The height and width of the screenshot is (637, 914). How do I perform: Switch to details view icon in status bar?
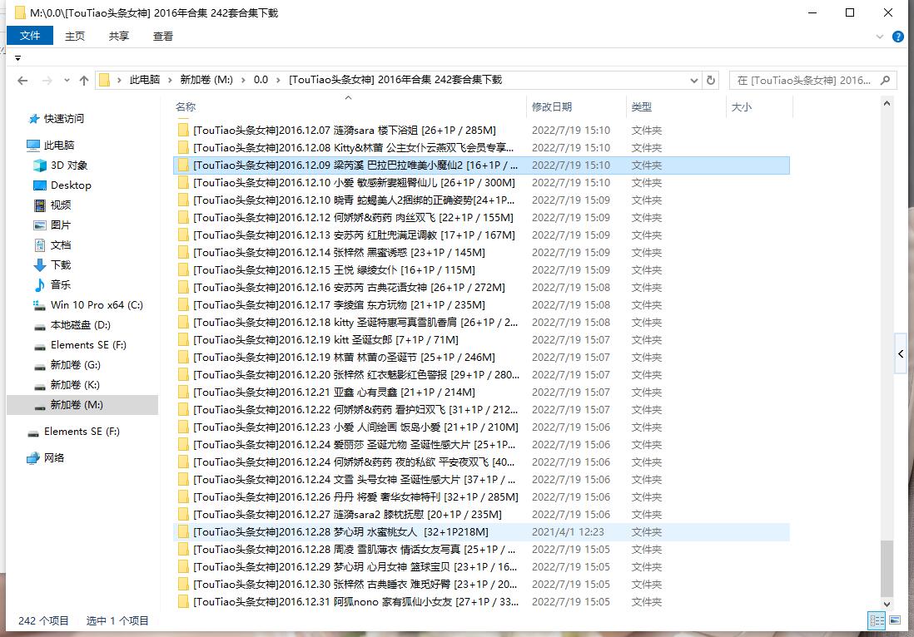876,620
